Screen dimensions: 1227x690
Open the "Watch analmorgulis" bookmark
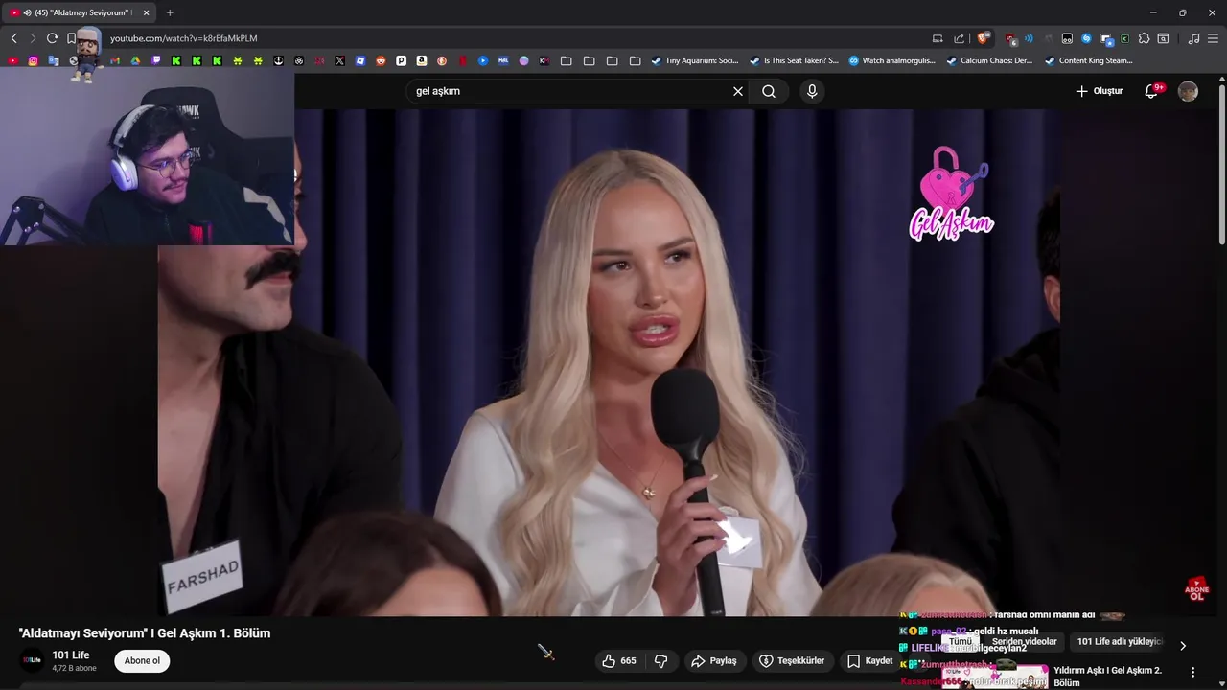click(891, 60)
